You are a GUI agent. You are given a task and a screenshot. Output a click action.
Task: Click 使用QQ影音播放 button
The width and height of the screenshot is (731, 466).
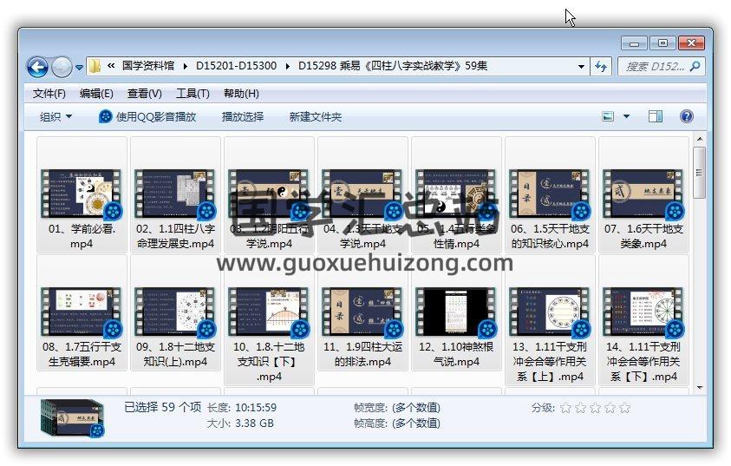pos(147,116)
